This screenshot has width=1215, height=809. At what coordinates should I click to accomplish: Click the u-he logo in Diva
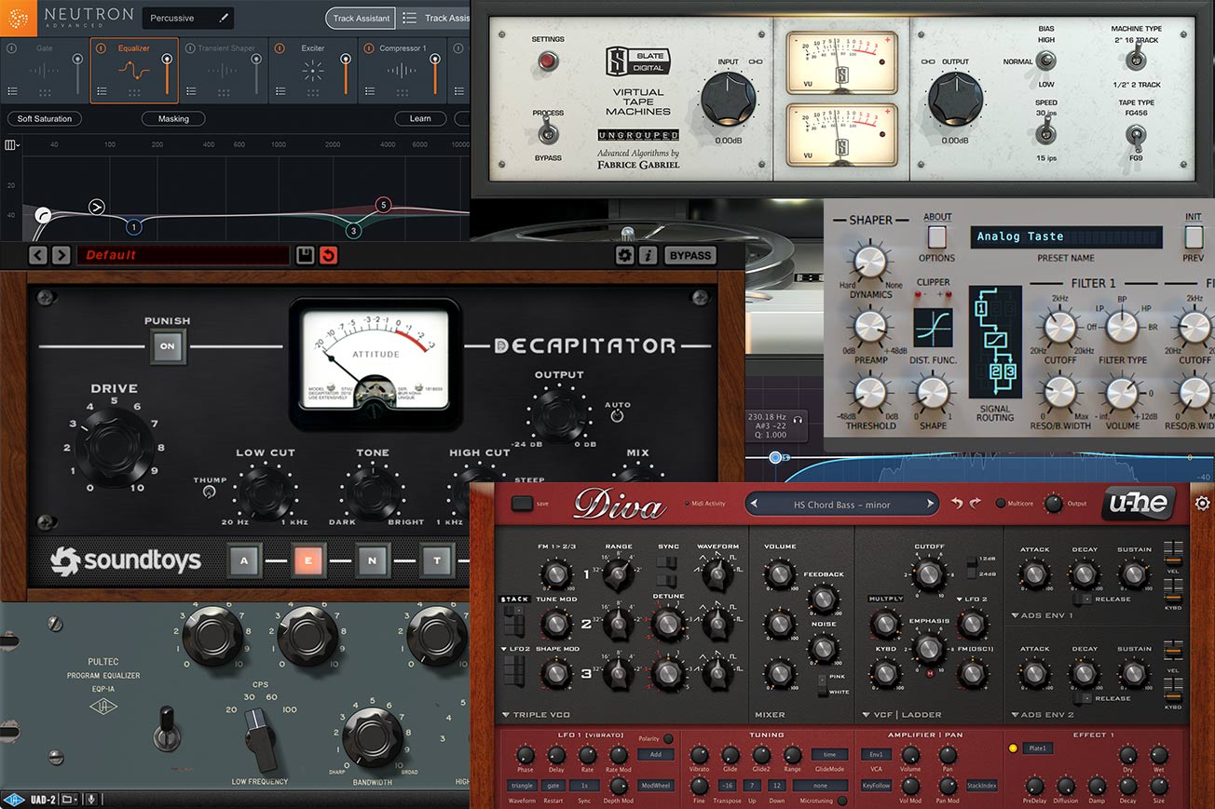click(1139, 504)
